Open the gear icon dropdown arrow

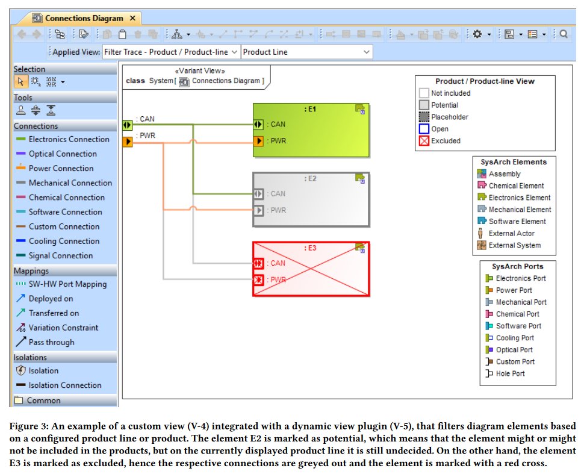(x=489, y=35)
